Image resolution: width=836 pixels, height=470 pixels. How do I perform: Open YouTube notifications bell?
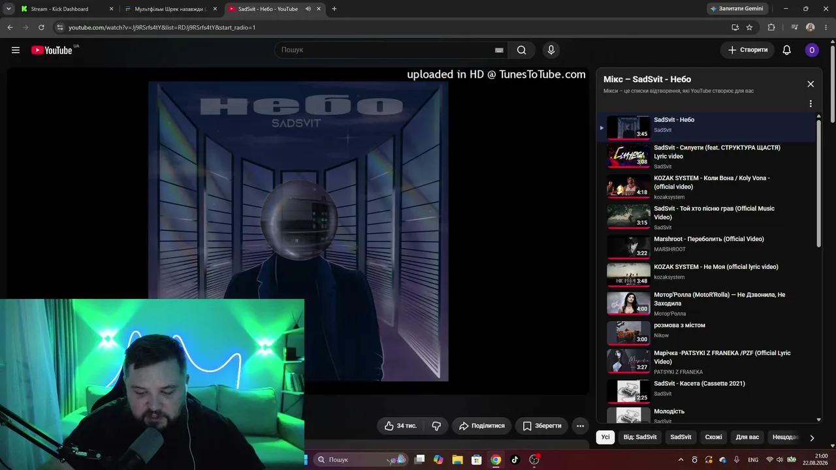coord(787,50)
